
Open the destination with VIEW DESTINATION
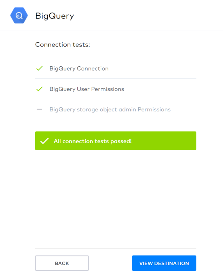click(164, 263)
